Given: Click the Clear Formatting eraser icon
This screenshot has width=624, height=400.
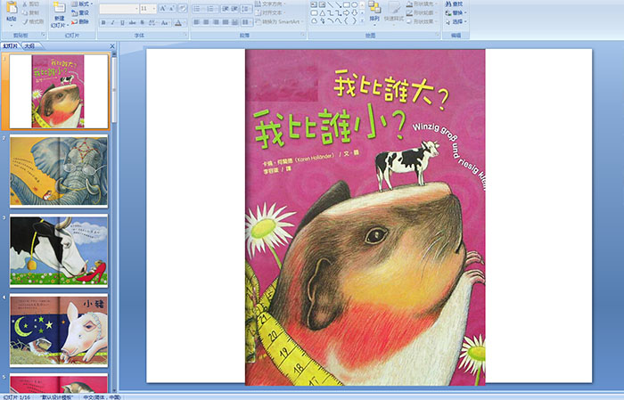Looking at the screenshot, I should coord(183,8).
